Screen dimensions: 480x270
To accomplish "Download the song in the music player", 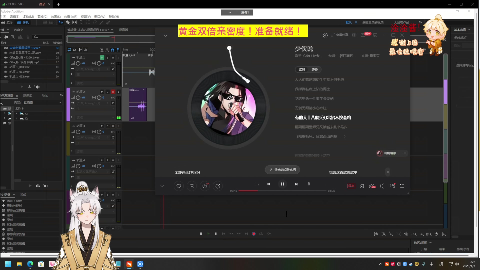I will pos(205,186).
